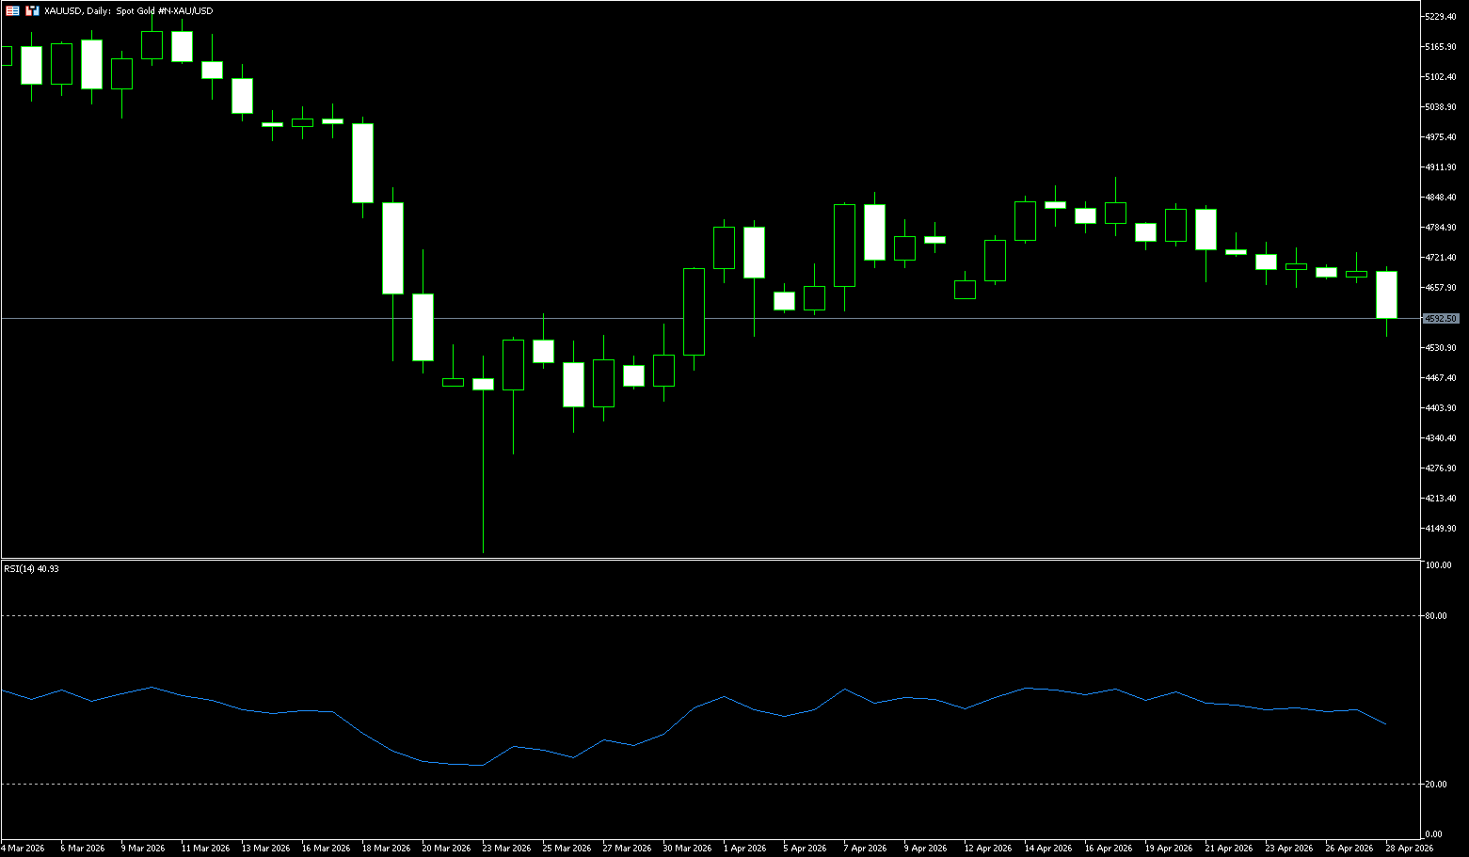Screen dimensions: 1469x857
Task: Select the current price label 4592.50
Action: 1441,319
